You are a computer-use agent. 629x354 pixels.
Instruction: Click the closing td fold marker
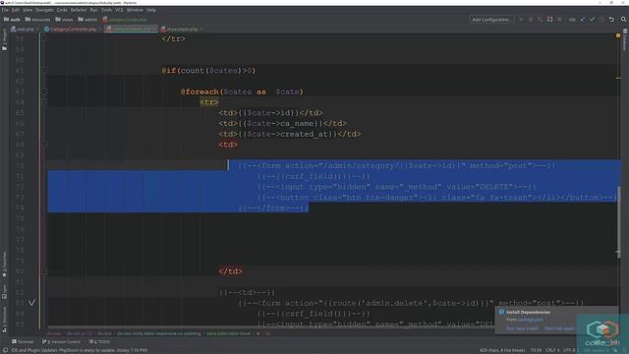tap(44, 271)
